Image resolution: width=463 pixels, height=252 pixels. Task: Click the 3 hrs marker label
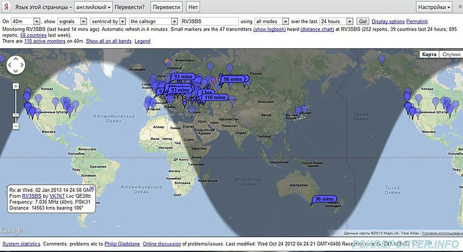pos(206,92)
